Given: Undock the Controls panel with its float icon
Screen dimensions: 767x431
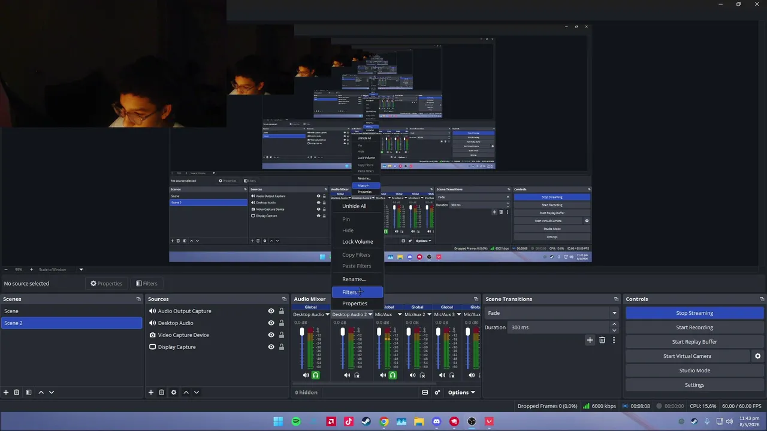Looking at the screenshot, I should (762, 299).
